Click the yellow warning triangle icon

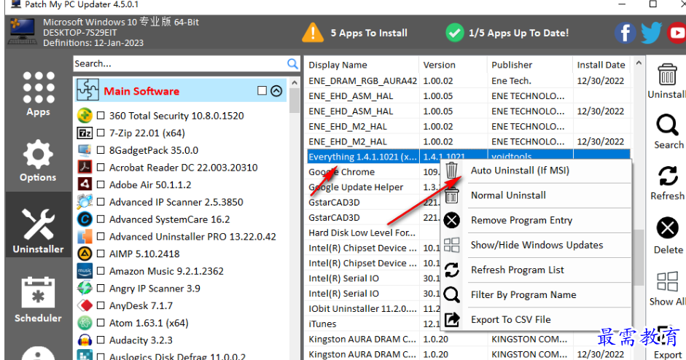click(x=312, y=33)
